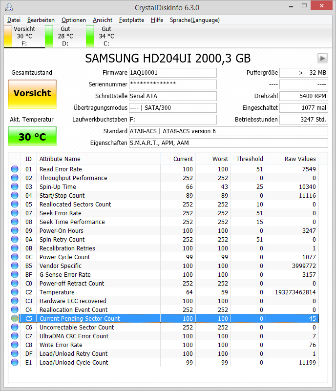This screenshot has width=336, height=391.
Task: Open the Hilfe menu
Action: (x=157, y=20)
